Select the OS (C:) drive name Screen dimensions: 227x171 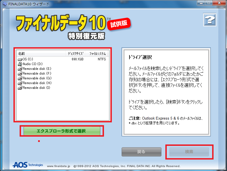click(x=28, y=59)
